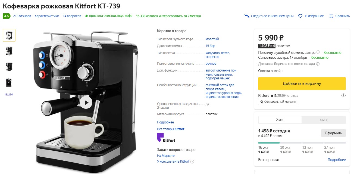The height and width of the screenshot is (174, 351).
Task: Click the info icon next to Kitfort seller
Action: [x=343, y=95]
